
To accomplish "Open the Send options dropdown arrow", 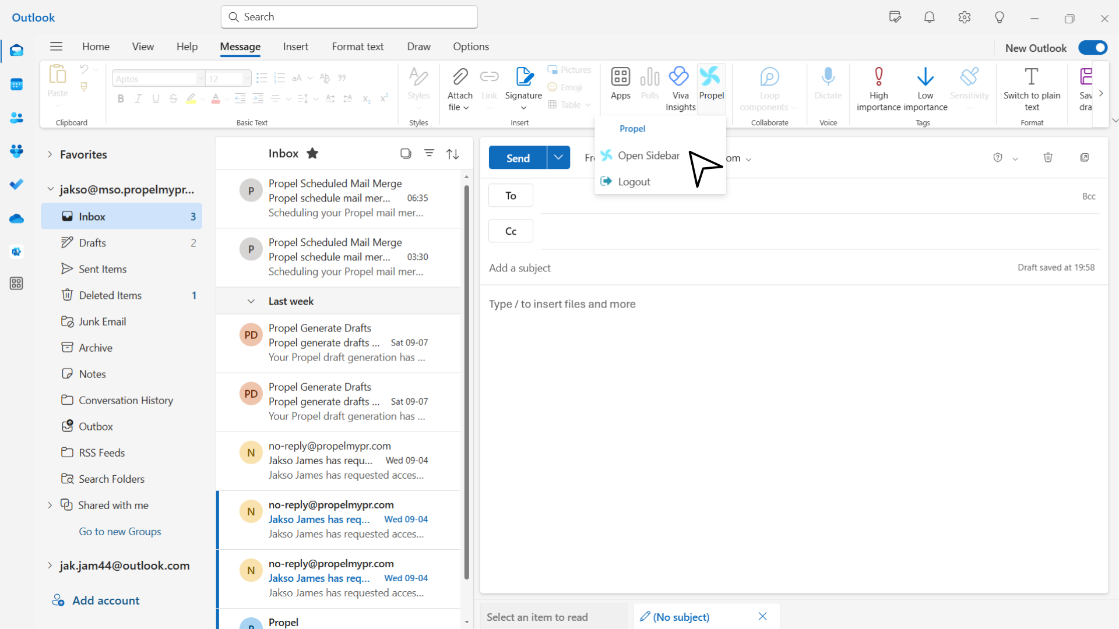I will [x=558, y=157].
